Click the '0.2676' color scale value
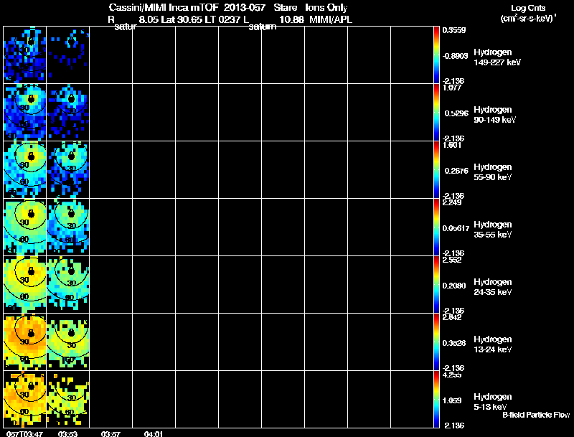The height and width of the screenshot is (437, 574). point(456,171)
